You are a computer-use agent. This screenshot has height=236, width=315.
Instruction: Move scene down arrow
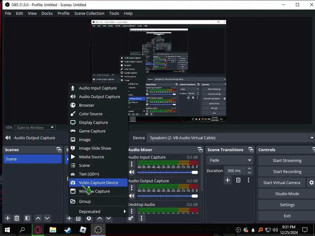(47, 218)
